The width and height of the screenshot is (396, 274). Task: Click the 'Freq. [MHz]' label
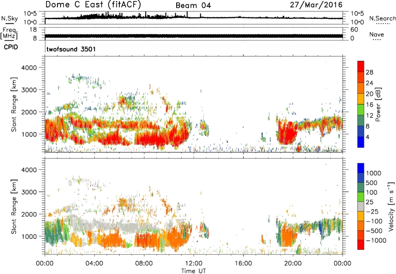(x=9, y=34)
